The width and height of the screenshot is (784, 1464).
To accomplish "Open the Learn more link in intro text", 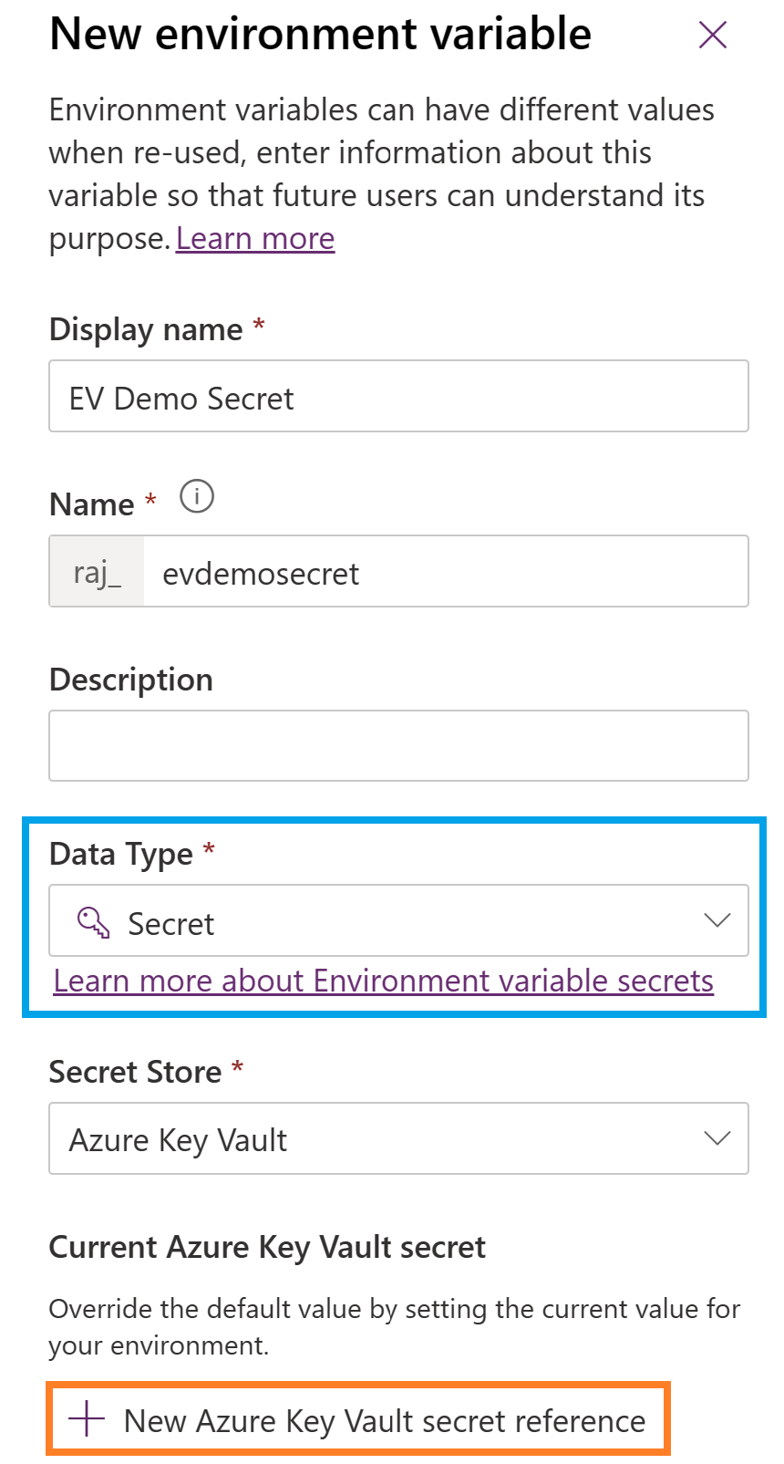I will (255, 239).
